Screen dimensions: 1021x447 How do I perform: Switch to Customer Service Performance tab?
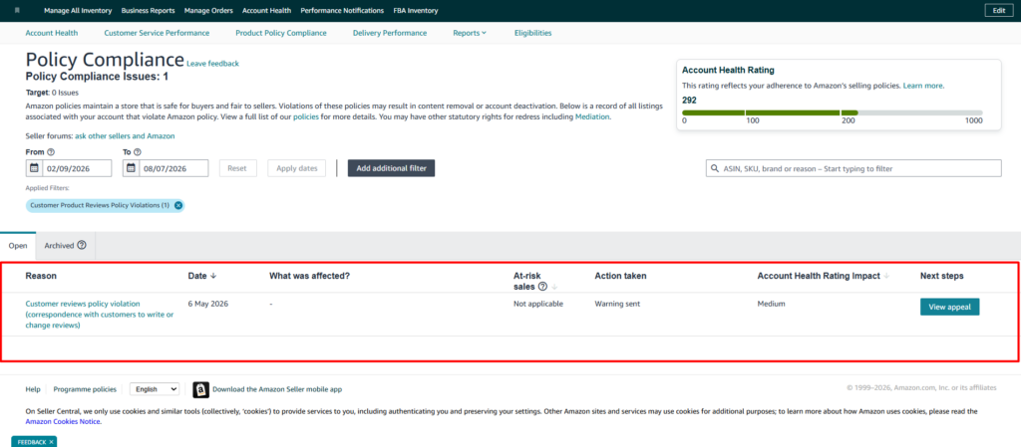[x=157, y=33]
